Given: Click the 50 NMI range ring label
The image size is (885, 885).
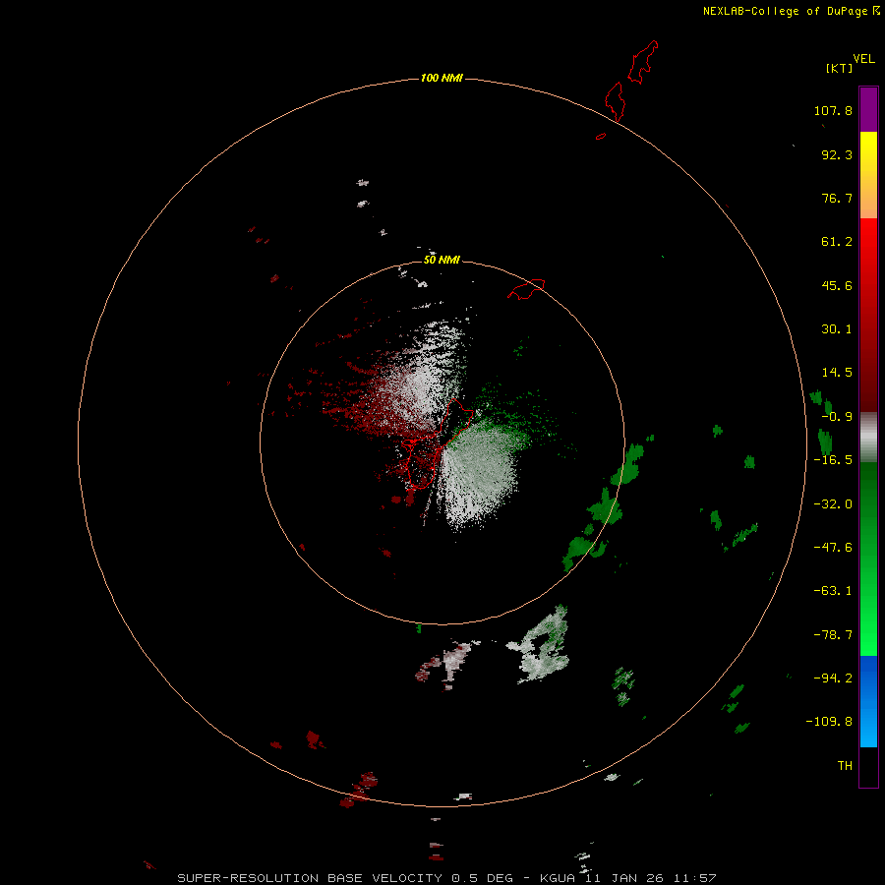Looking at the screenshot, I should [442, 260].
